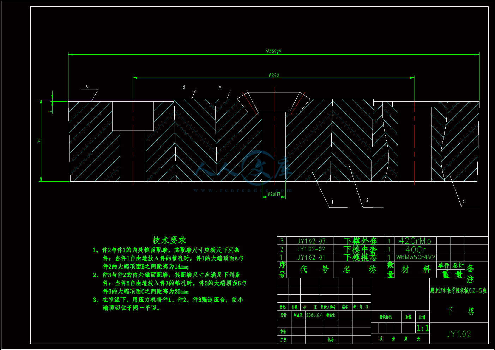Click the φ240 dimension text

[273, 75]
